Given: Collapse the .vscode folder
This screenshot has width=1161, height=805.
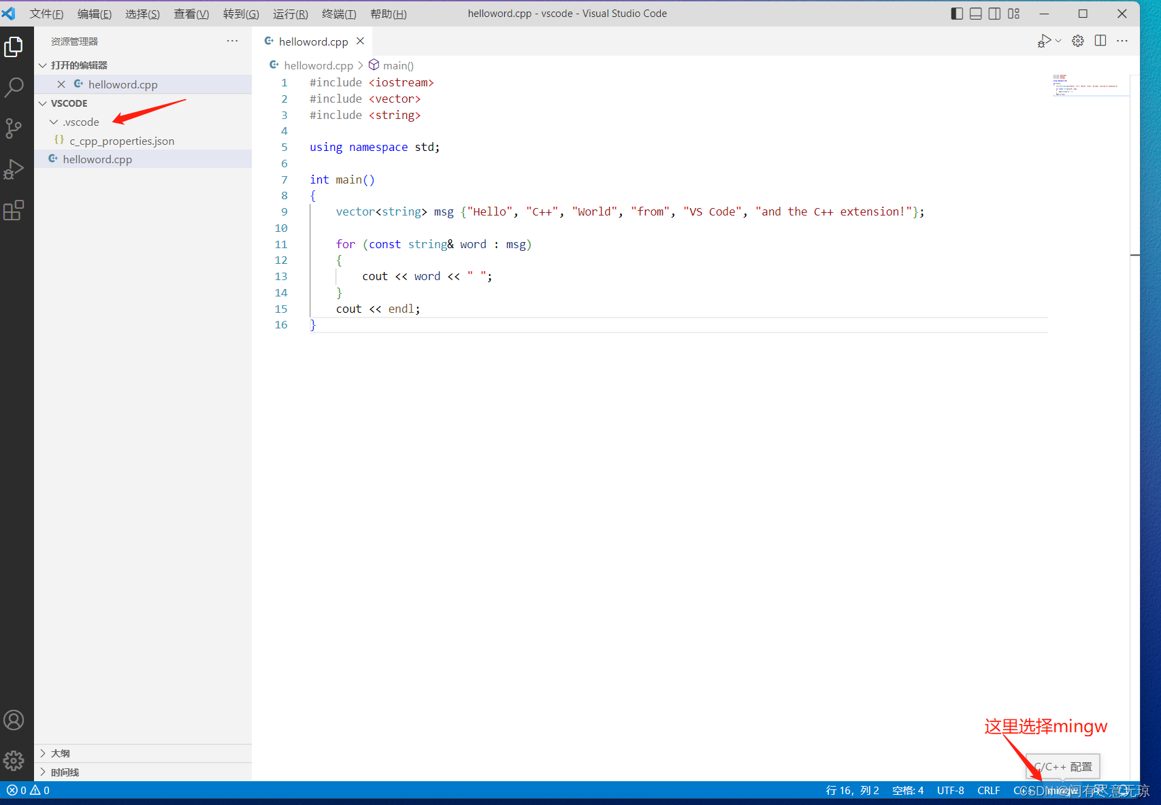Looking at the screenshot, I should coord(54,122).
